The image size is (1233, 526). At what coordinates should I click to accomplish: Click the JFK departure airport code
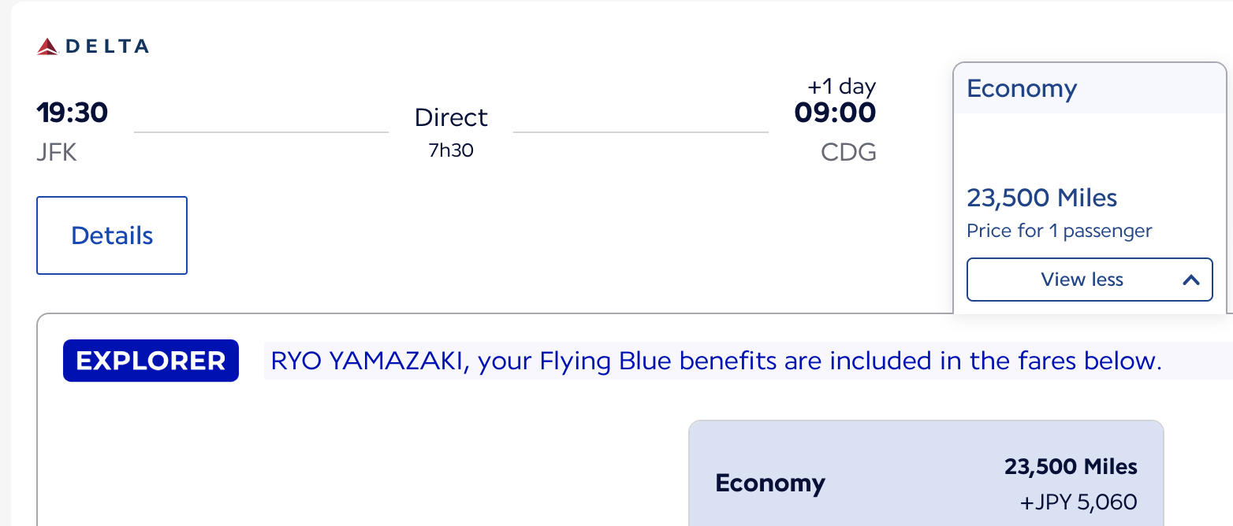pyautogui.click(x=57, y=152)
